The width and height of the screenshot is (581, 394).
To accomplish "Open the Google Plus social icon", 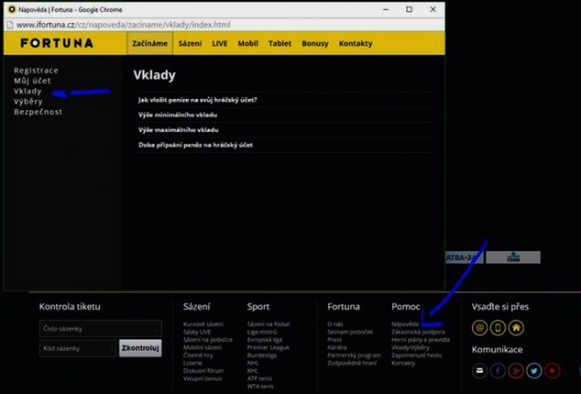I will 516,370.
